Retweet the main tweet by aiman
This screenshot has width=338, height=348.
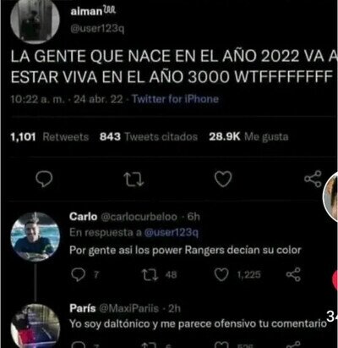pos(134,180)
